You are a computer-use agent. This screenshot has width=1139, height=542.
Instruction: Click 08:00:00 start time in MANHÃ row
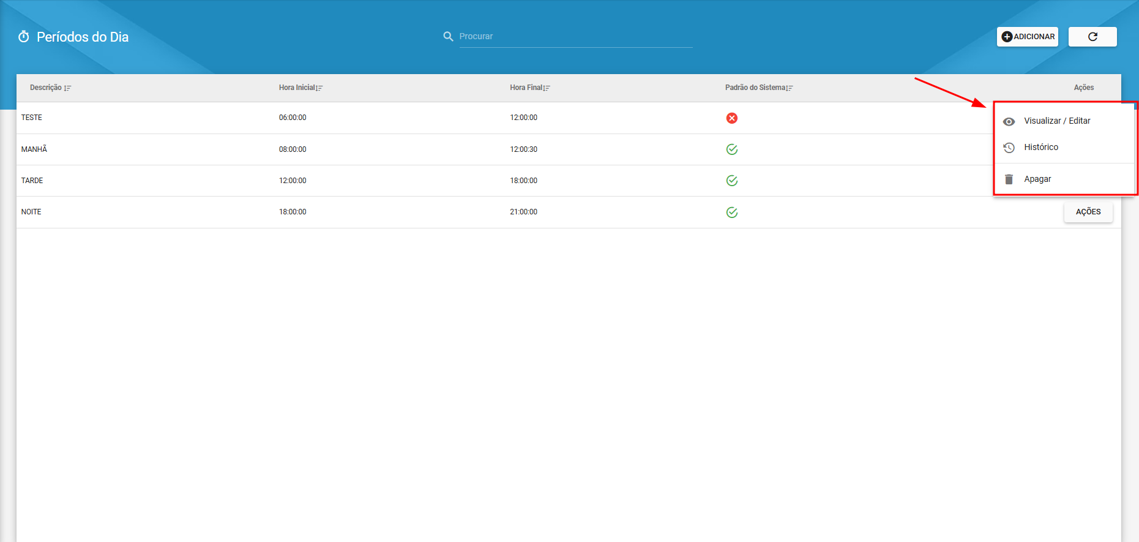click(293, 149)
